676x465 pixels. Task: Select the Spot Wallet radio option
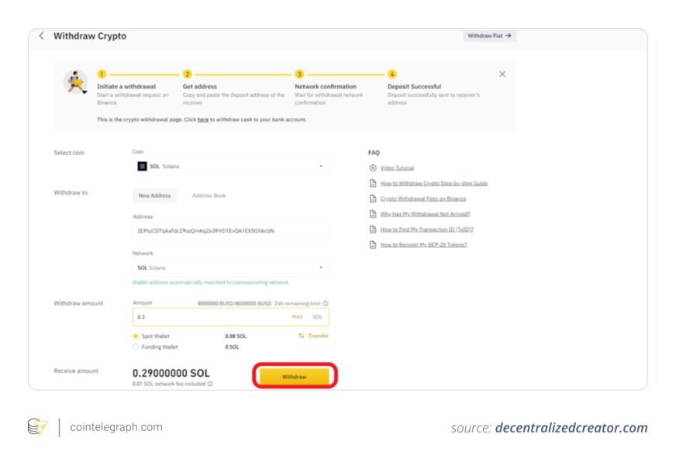(136, 336)
